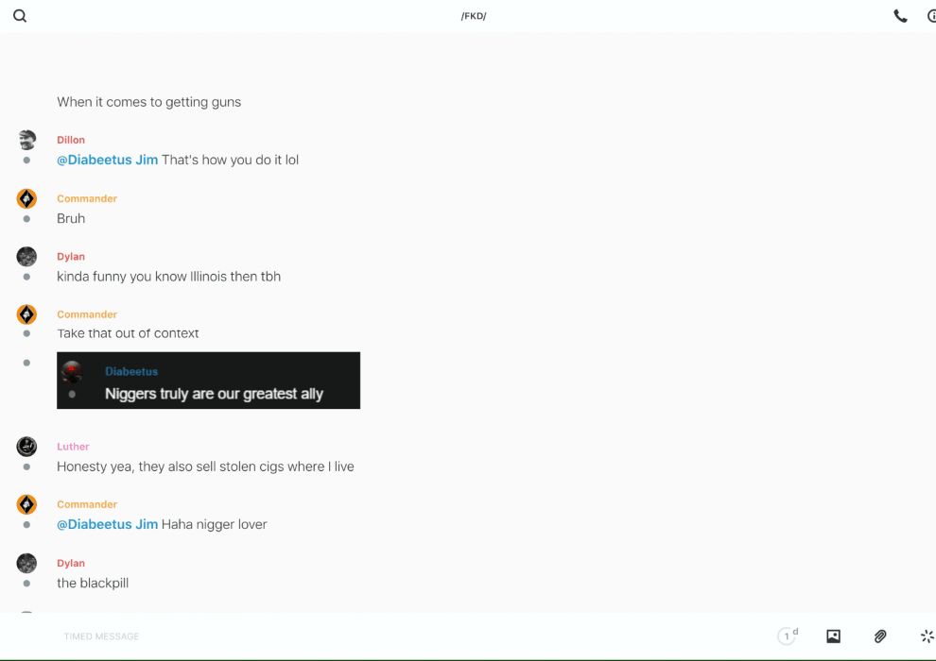Click the picture upload icon
Image resolution: width=936 pixels, height=661 pixels.
click(833, 636)
